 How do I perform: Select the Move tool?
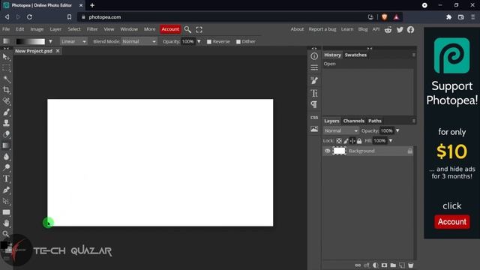pos(6,57)
